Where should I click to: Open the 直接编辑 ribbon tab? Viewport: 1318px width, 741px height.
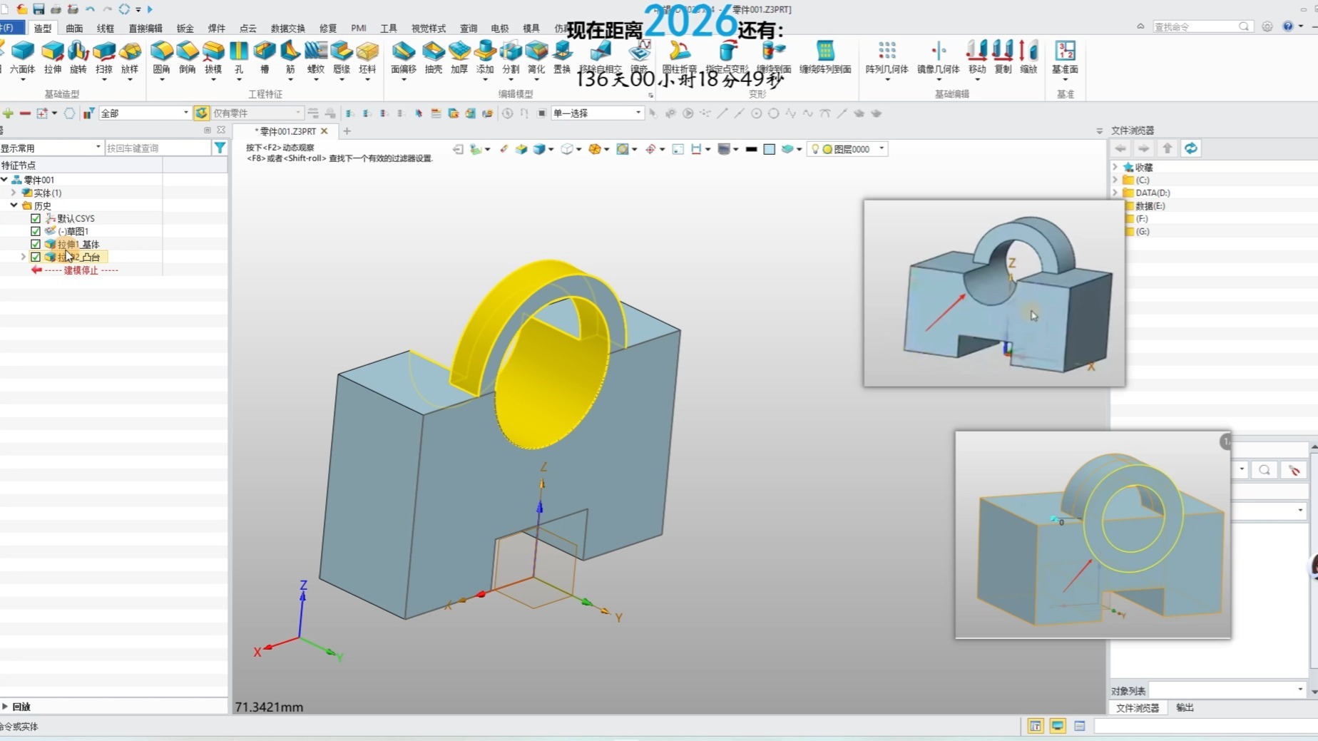point(145,28)
